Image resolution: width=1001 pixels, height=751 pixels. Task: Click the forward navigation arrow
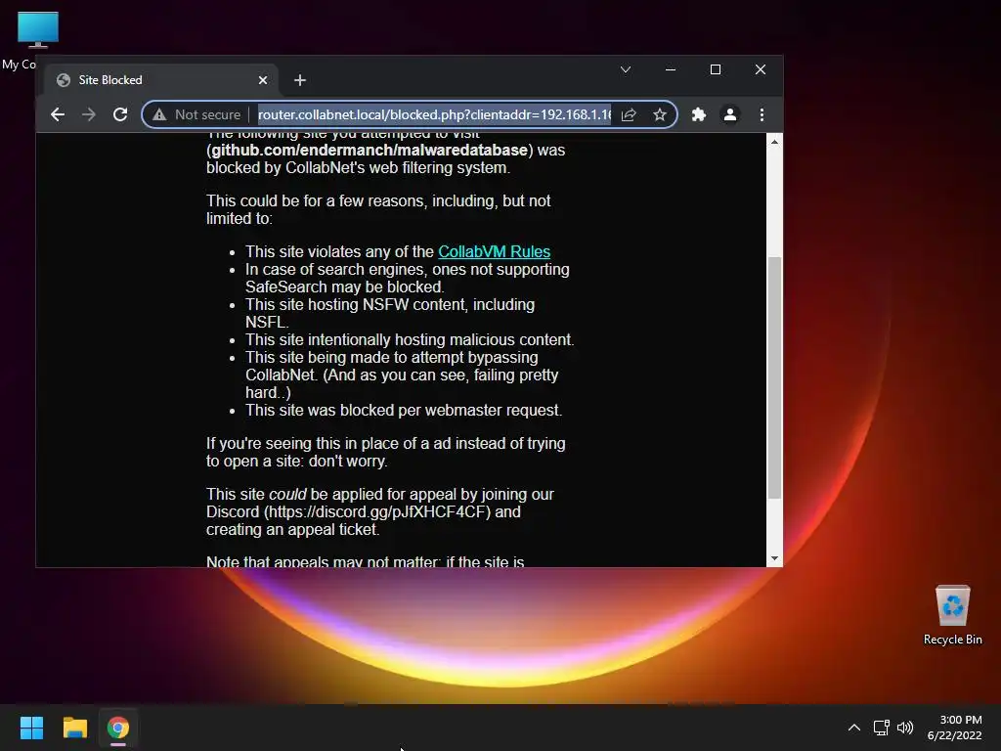89,115
